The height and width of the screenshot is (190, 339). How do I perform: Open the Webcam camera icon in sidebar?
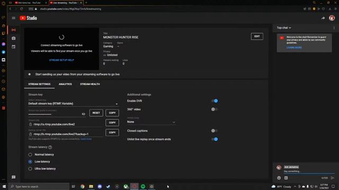14,39
